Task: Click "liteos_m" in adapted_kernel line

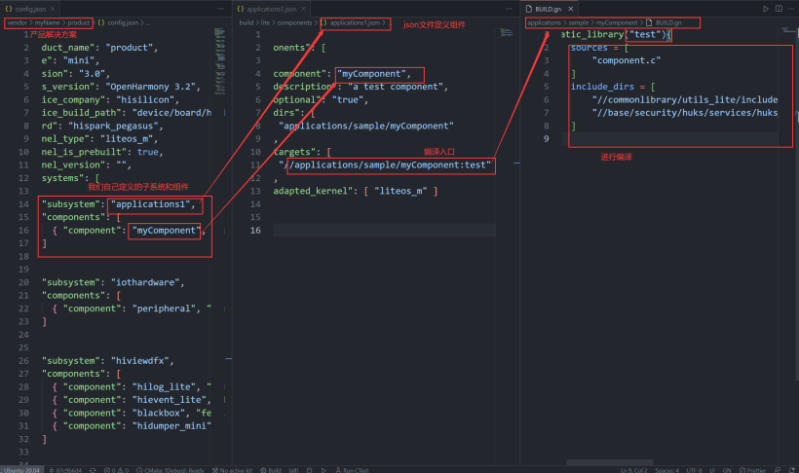Action: point(400,191)
